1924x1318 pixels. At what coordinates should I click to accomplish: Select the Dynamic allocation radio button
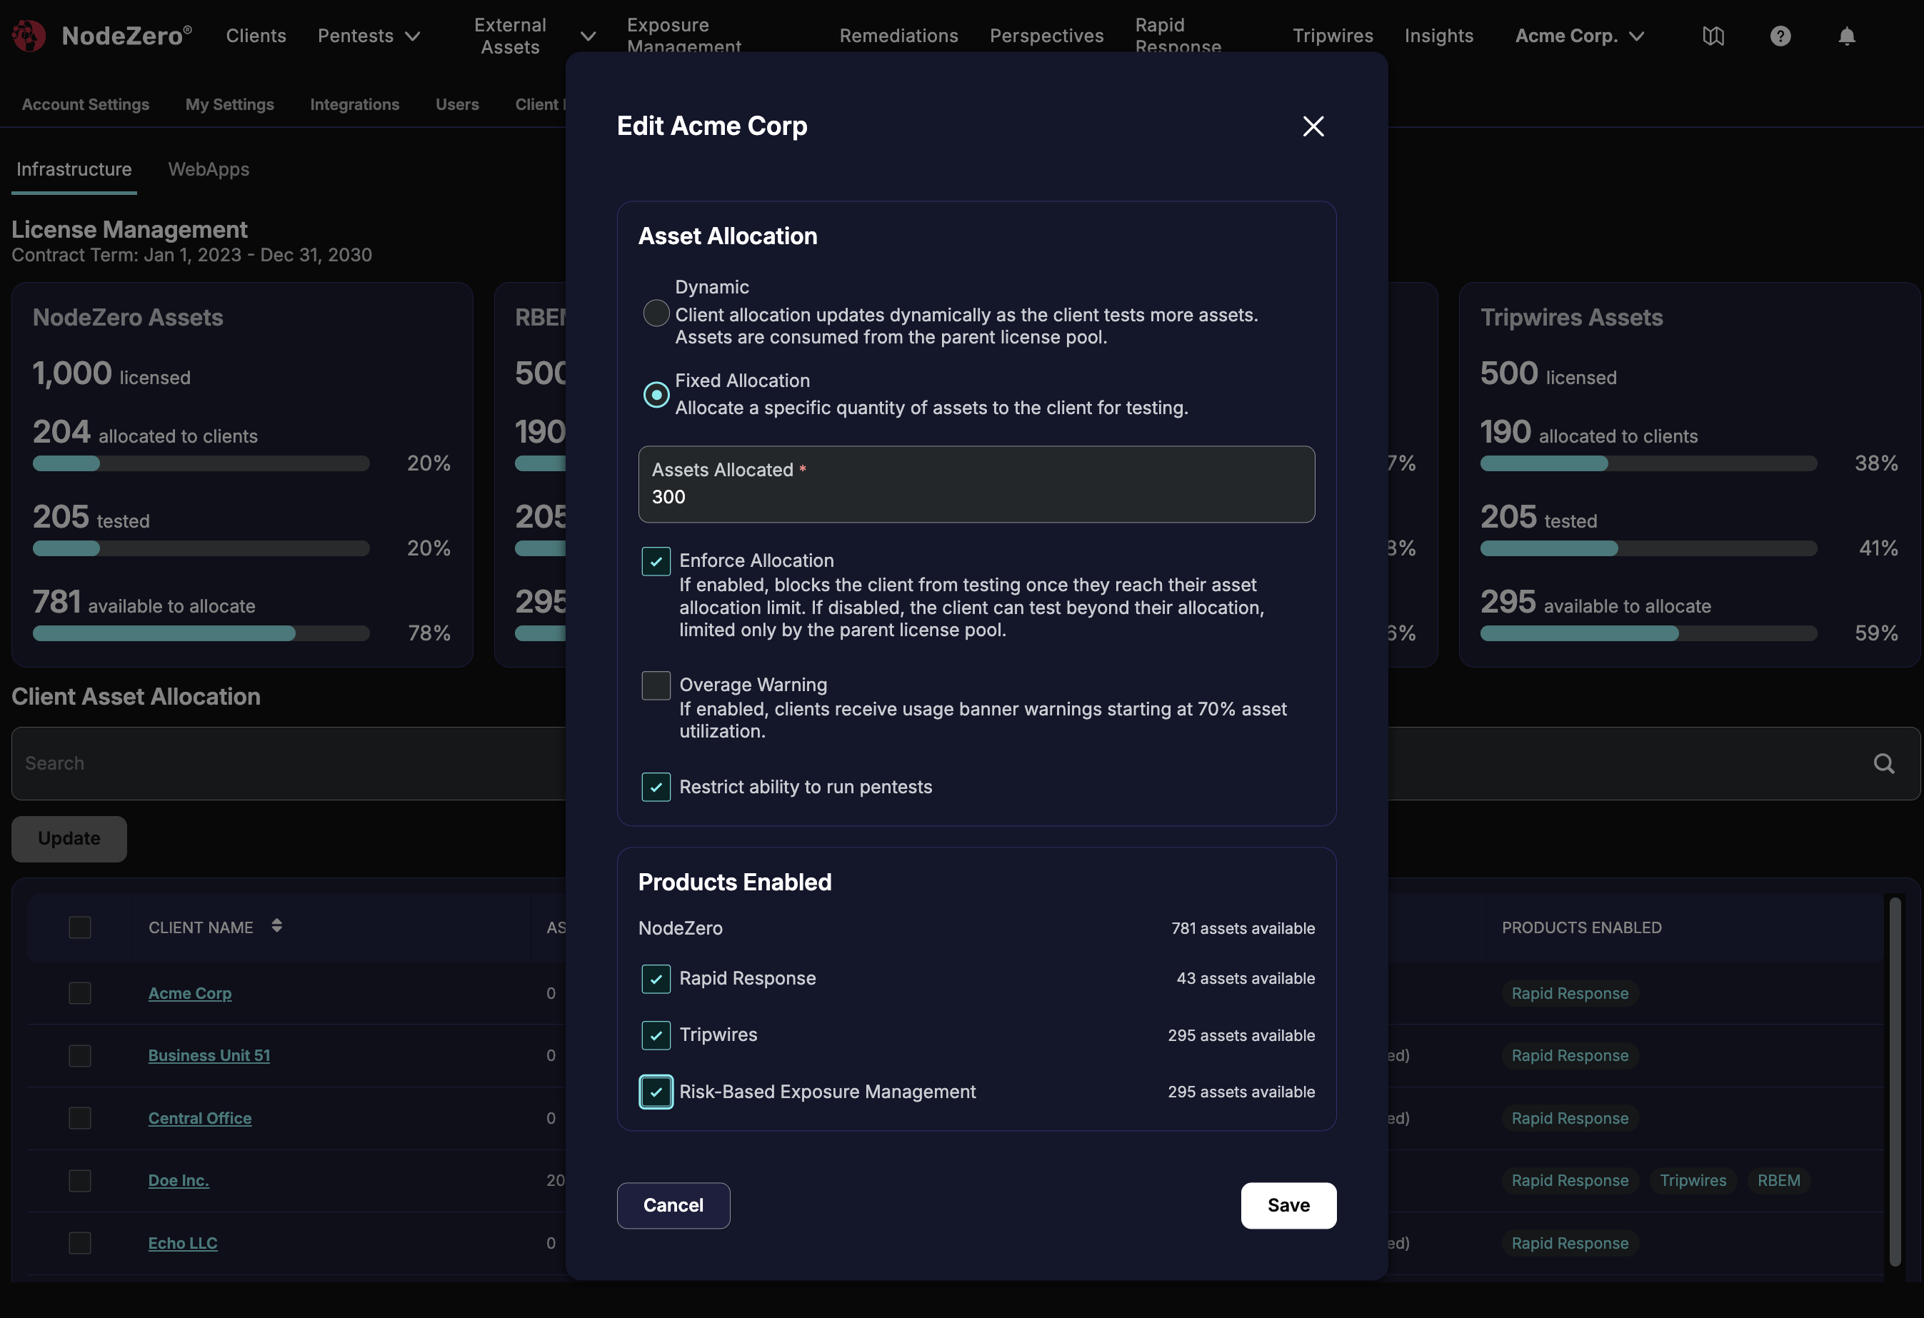[656, 313]
